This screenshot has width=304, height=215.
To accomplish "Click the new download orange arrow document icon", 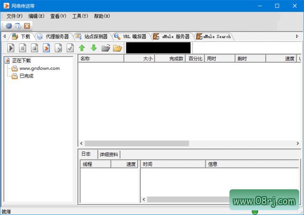I will (x=47, y=48).
